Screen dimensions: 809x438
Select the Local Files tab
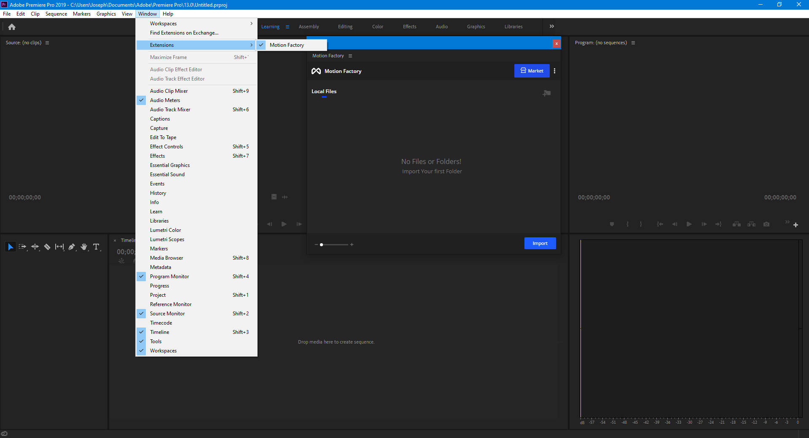pos(324,91)
